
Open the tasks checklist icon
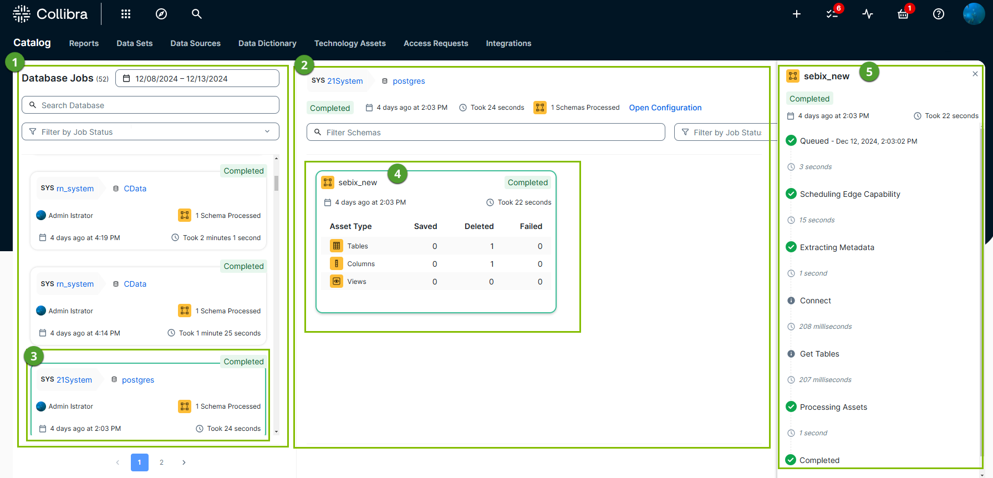(x=832, y=14)
